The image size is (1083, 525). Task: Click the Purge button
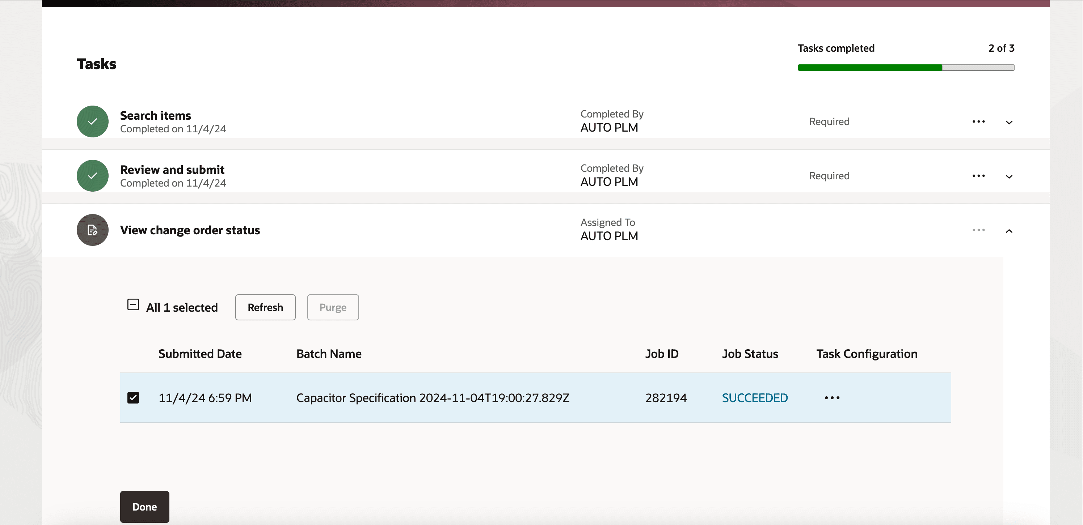pyautogui.click(x=333, y=307)
